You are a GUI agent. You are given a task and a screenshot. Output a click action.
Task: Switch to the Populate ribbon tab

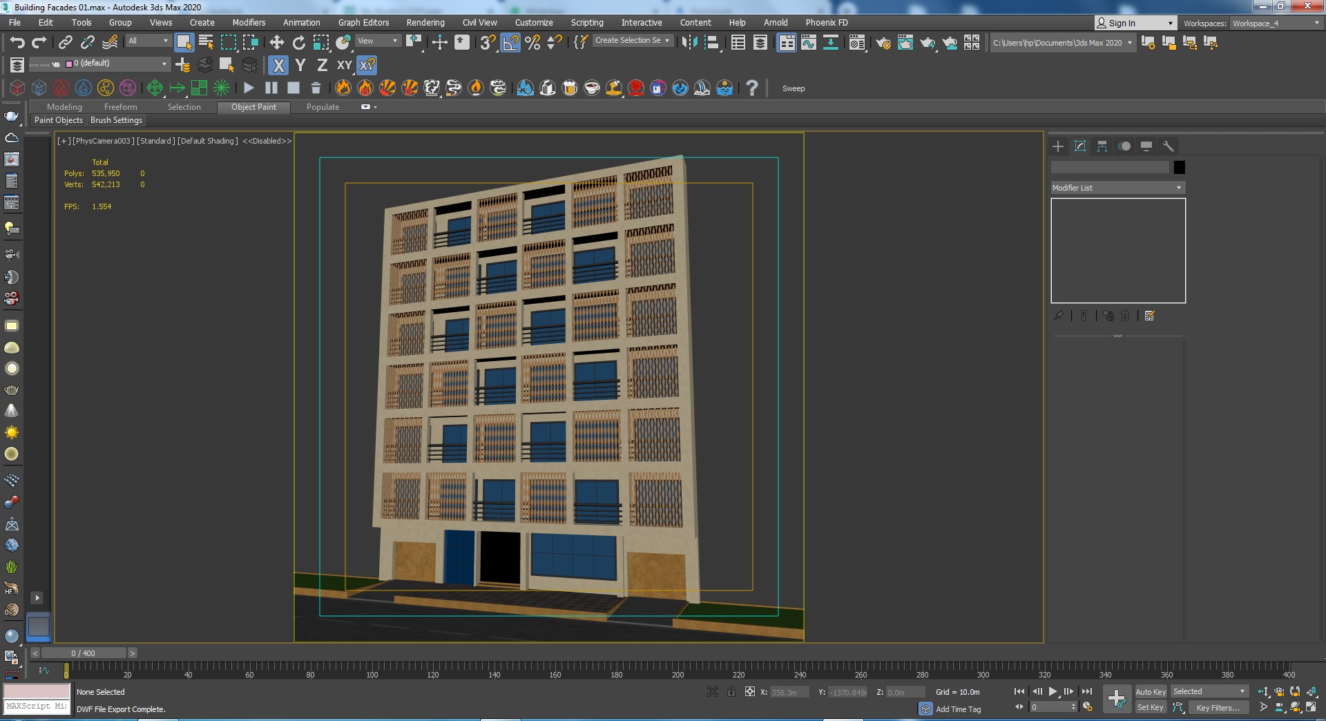323,107
